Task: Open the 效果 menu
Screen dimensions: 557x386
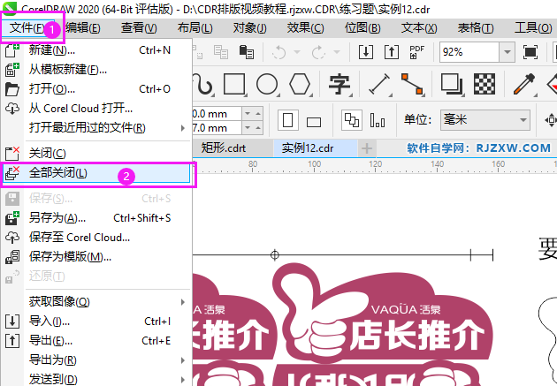Action: point(305,27)
